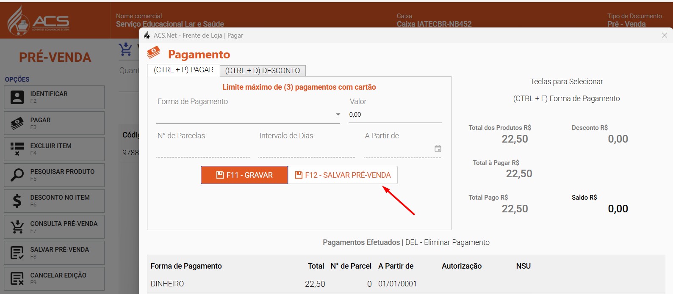Click the Desconto no Item dollar icon

click(x=17, y=201)
